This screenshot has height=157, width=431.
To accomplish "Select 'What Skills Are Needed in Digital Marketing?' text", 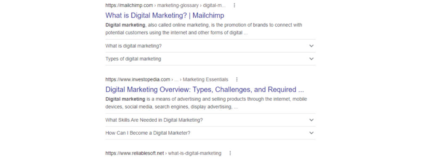I will [x=154, y=120].
